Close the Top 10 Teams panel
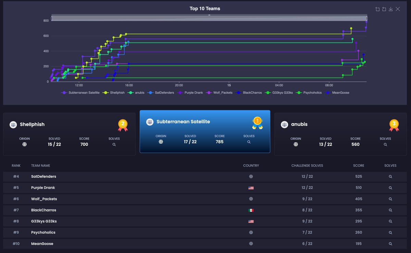This screenshot has height=253, width=411. [398, 9]
